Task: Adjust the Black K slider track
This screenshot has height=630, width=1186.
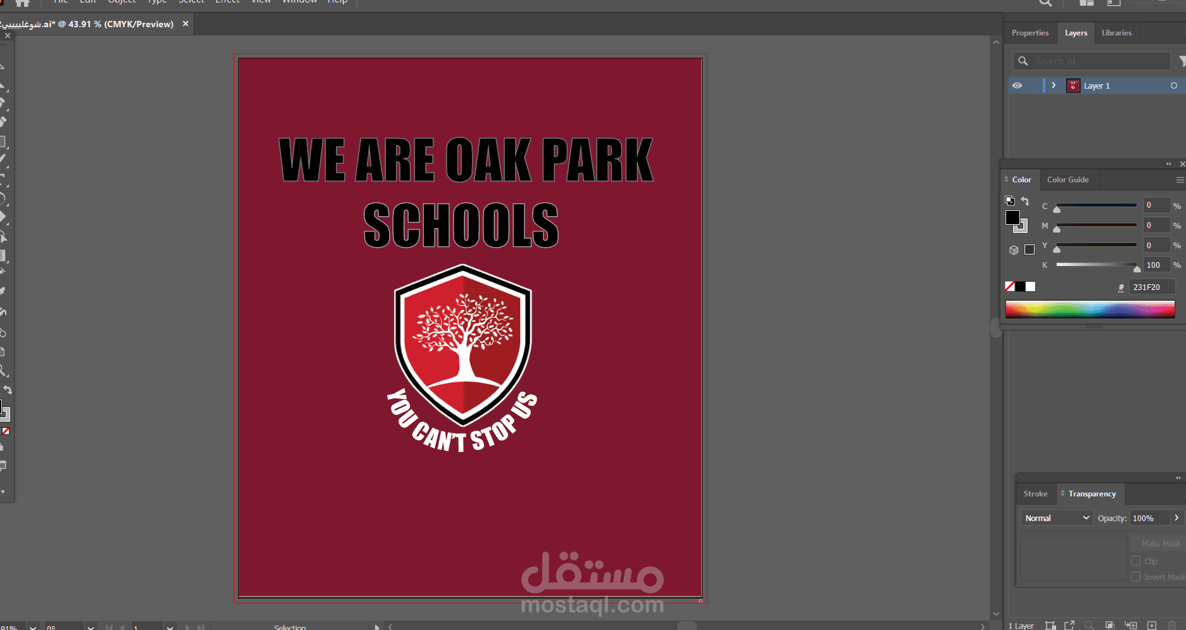Action: pyautogui.click(x=1096, y=265)
